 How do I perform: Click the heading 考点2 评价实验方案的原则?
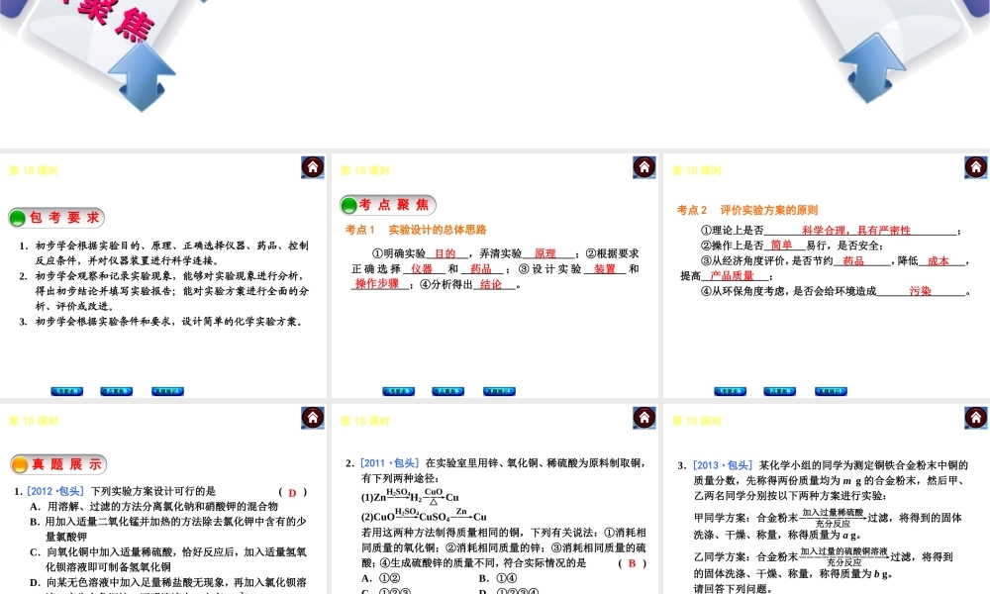coord(746,210)
